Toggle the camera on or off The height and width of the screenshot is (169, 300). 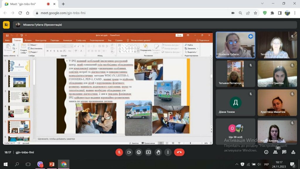click(129, 152)
